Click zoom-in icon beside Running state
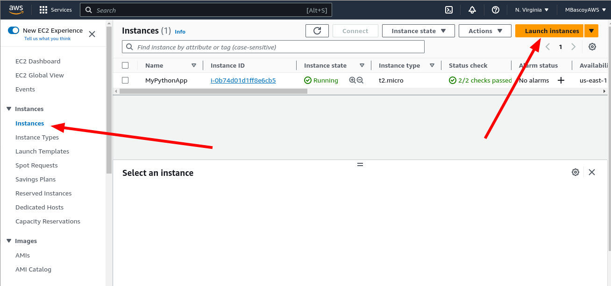611x286 pixels. tap(353, 80)
